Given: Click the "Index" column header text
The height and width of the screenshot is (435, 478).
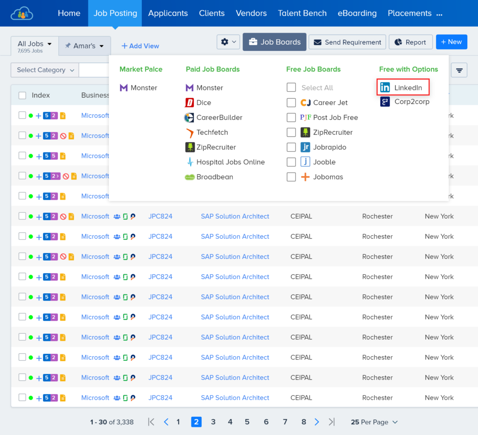Looking at the screenshot, I should point(41,95).
